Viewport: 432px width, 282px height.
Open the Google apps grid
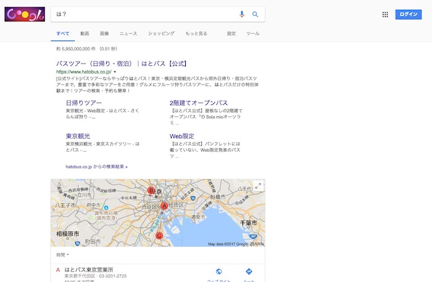pyautogui.click(x=385, y=14)
